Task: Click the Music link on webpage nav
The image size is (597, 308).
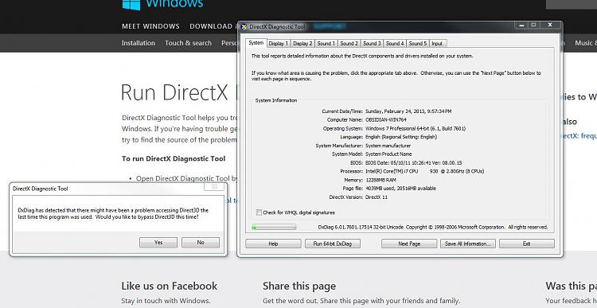Action: 586,43
